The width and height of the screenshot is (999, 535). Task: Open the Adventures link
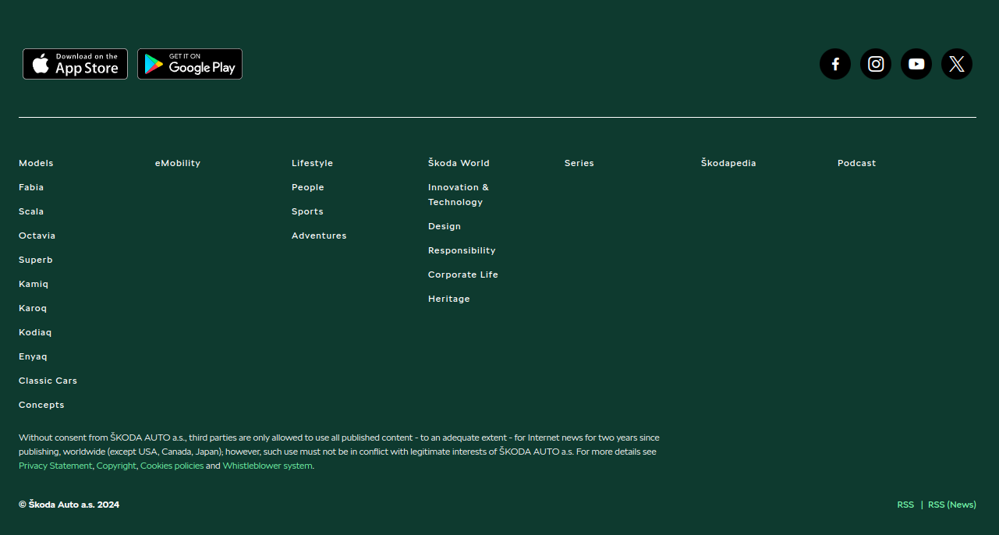(319, 236)
